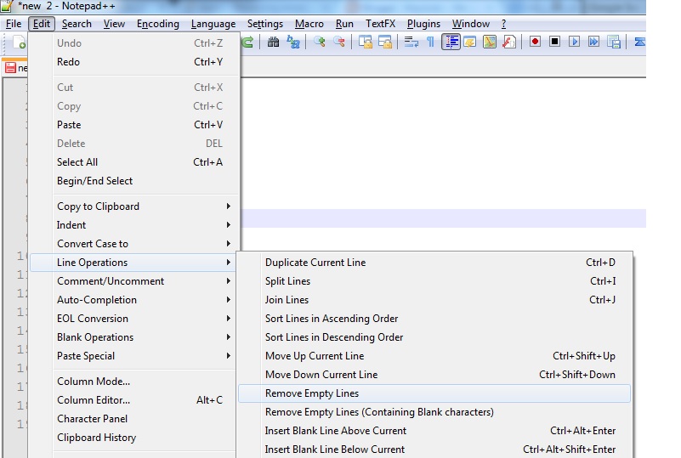Click the Edit menu in the menu bar
The image size is (681, 458).
pos(42,24)
